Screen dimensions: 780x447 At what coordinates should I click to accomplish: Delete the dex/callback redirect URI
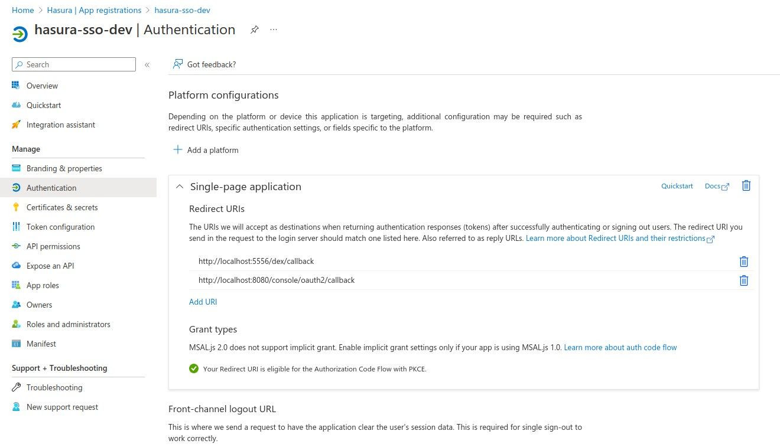click(743, 261)
